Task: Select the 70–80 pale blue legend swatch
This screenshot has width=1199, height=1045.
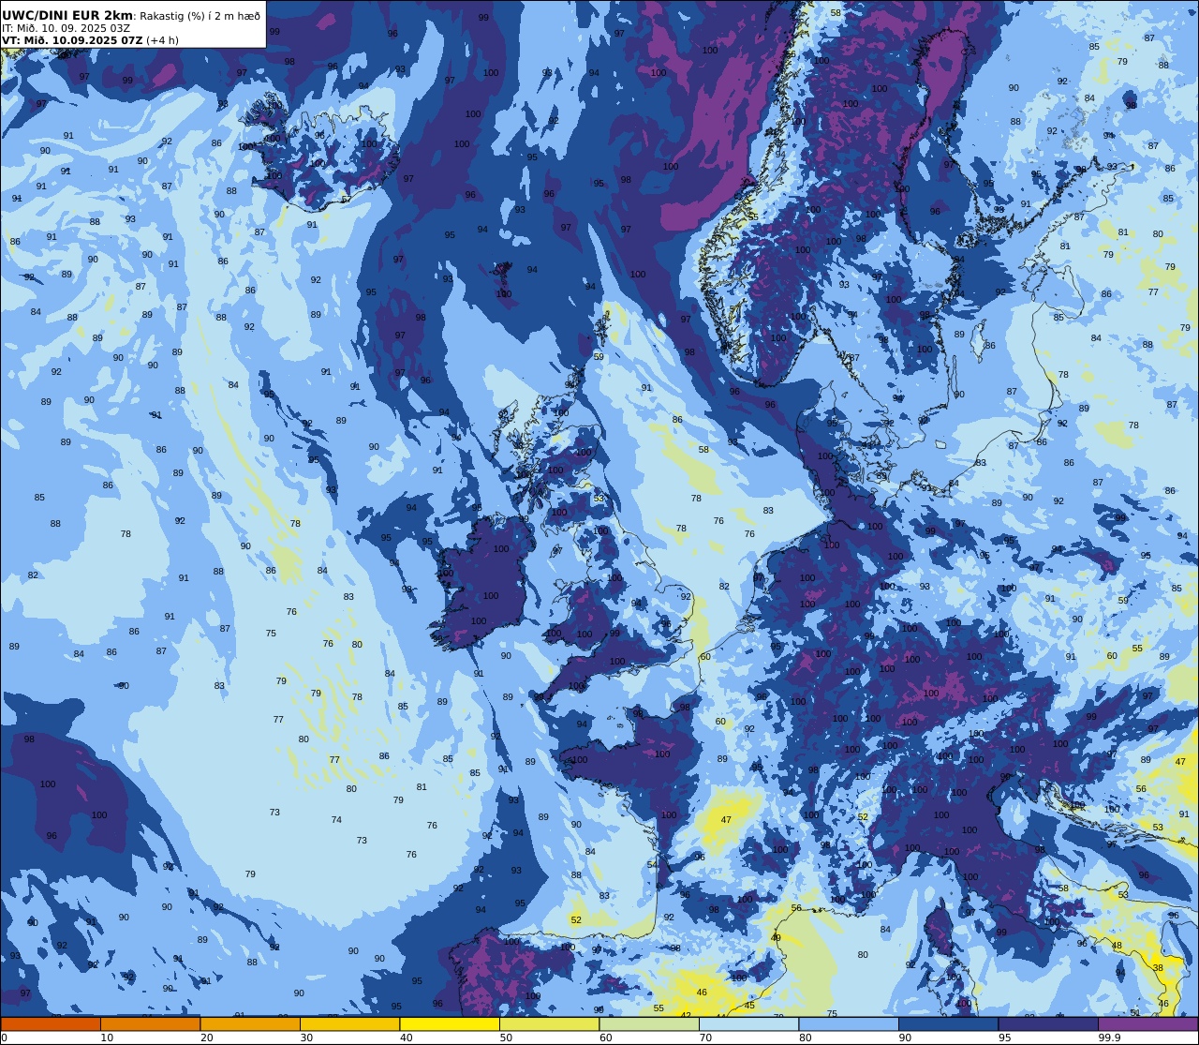Action: pos(748,1024)
